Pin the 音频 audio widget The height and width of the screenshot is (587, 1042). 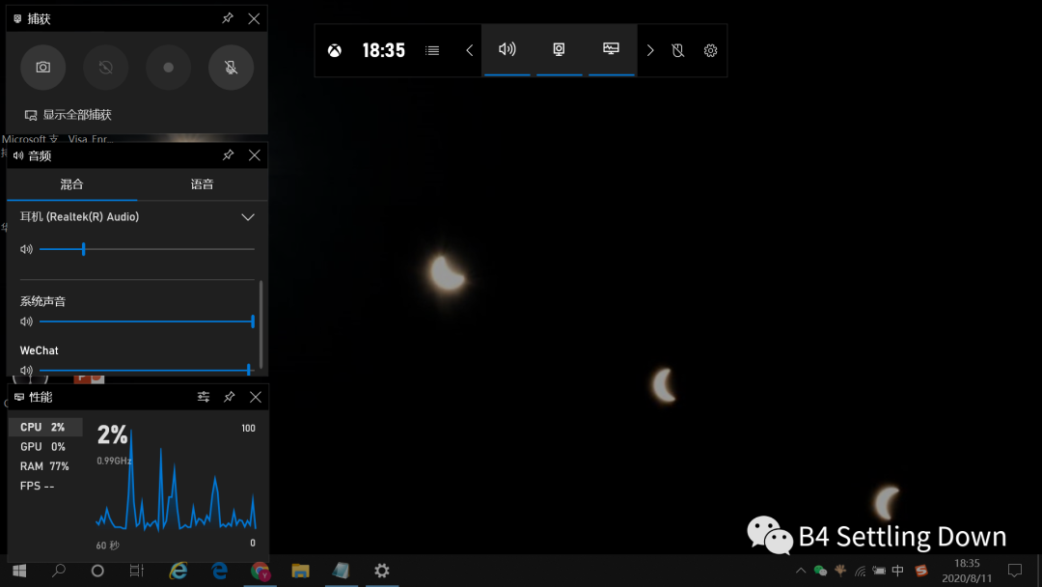(x=228, y=155)
